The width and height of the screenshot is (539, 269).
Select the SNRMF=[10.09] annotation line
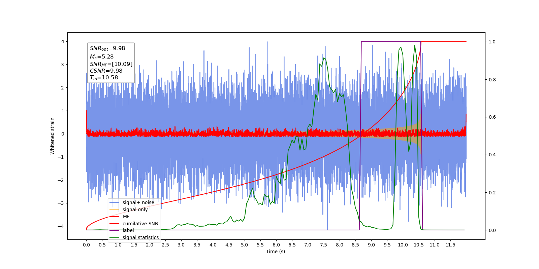click(x=111, y=64)
